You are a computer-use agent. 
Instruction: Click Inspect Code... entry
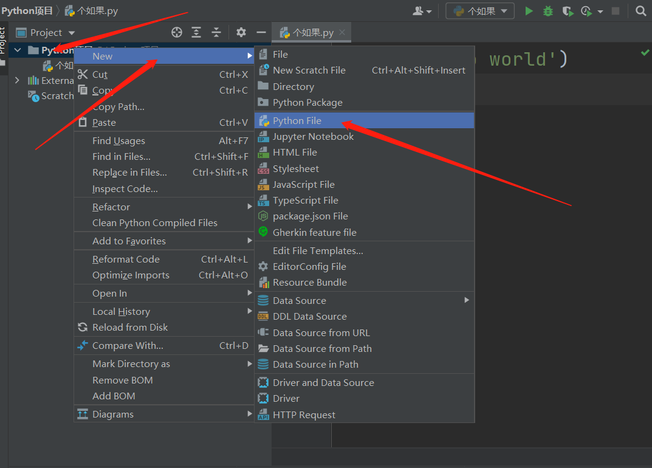click(x=164, y=189)
